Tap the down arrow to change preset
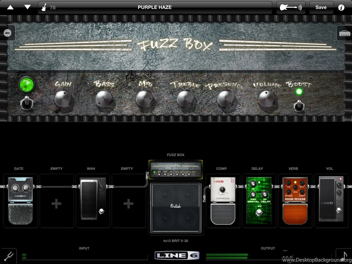The height and width of the screenshot is (264, 352). [x=27, y=7]
